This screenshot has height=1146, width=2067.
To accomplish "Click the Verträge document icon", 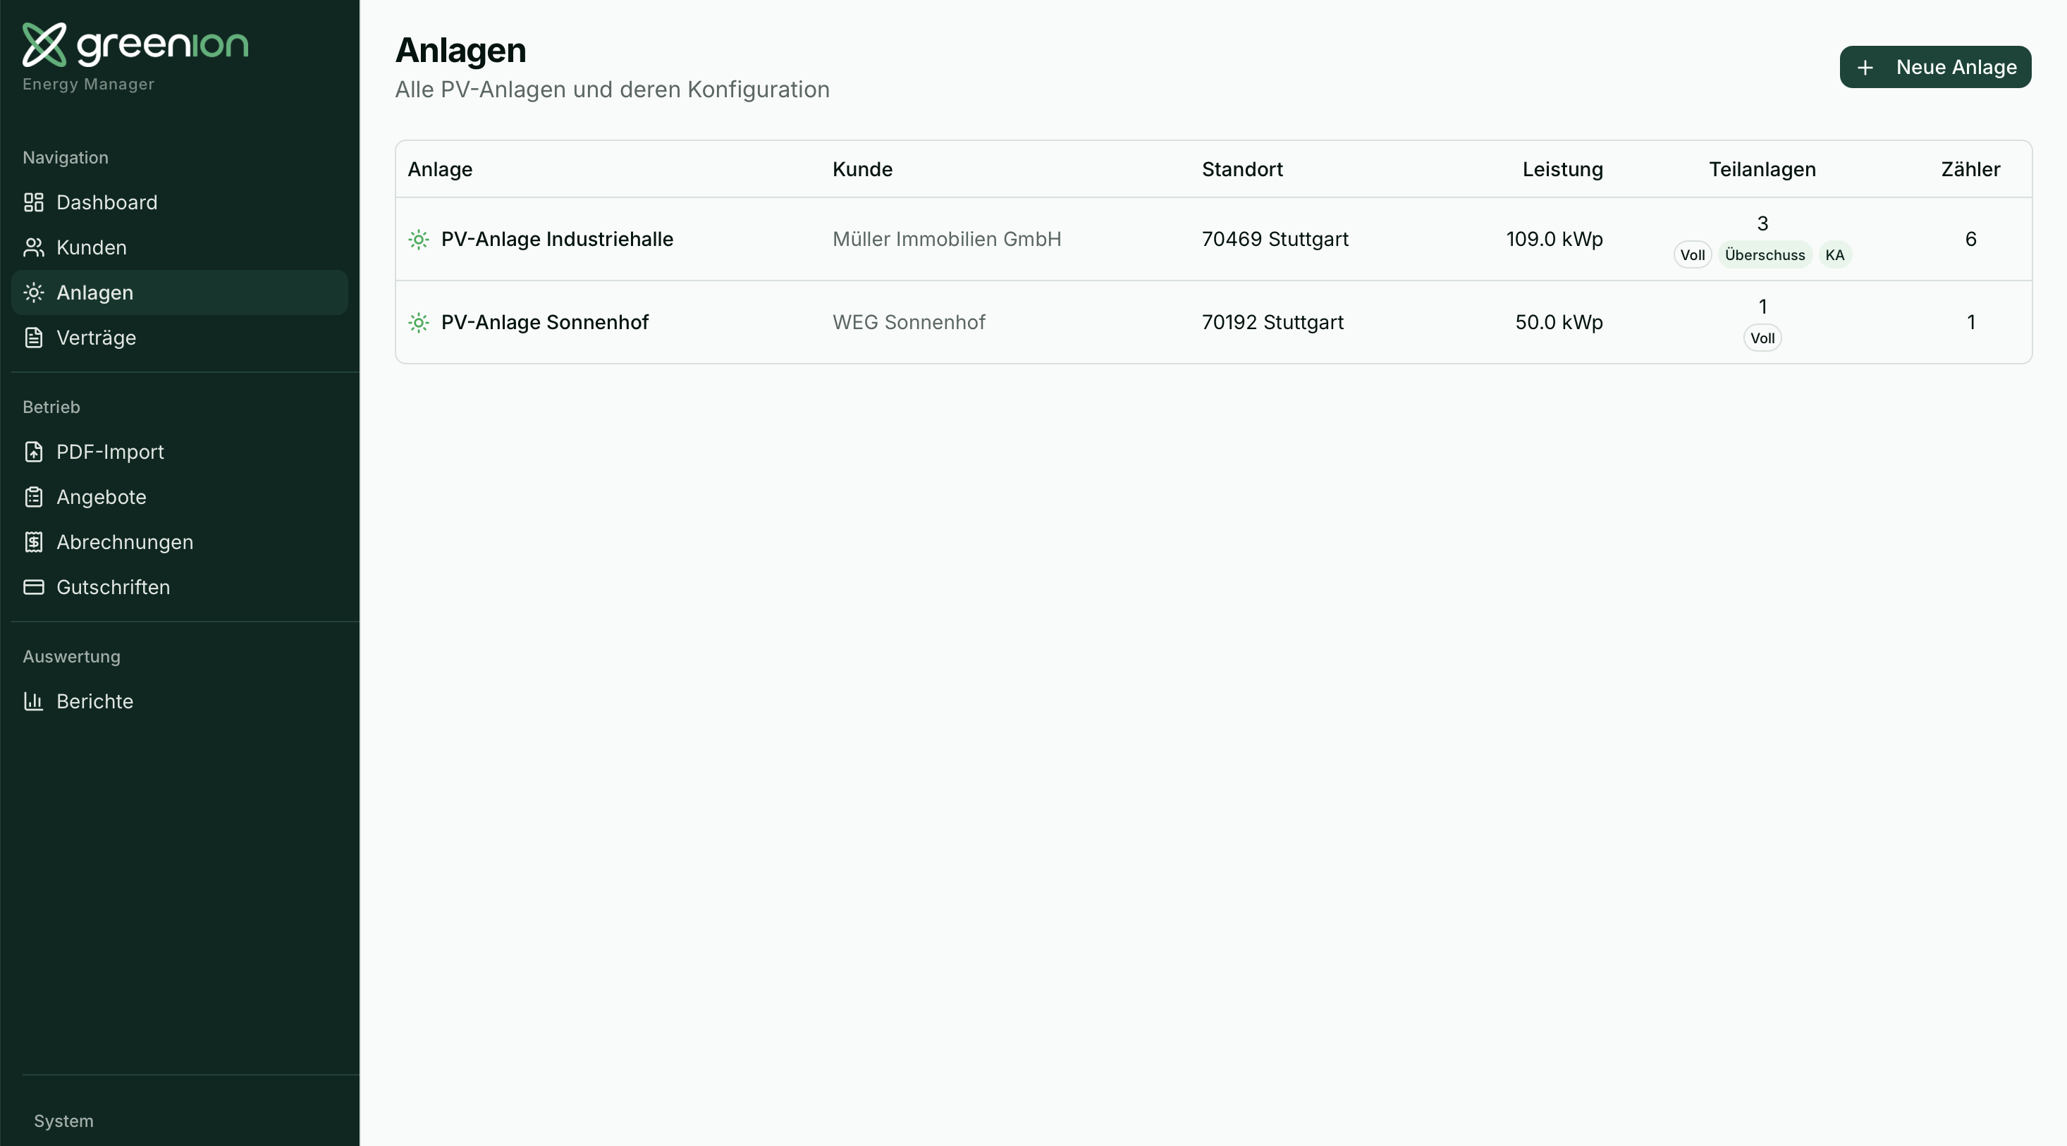I will 34,338.
